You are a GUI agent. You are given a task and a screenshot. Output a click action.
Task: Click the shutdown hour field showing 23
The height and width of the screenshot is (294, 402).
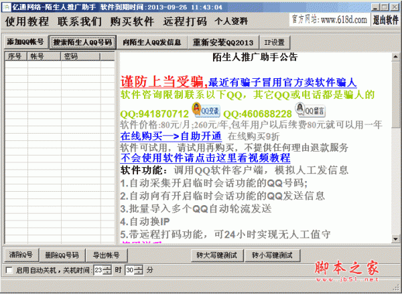98,270
